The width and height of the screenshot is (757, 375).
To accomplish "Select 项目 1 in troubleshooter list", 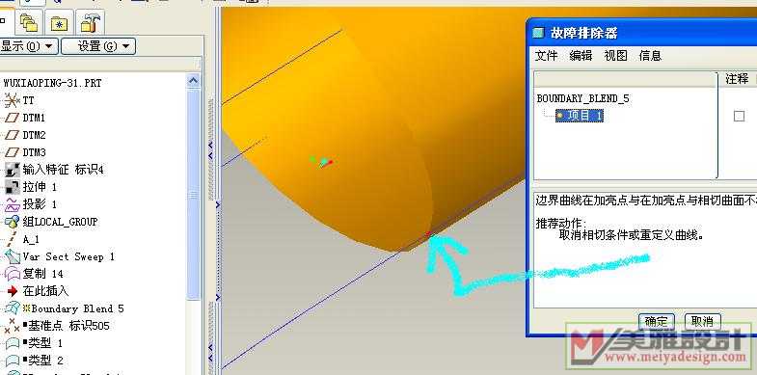I will coord(580,116).
